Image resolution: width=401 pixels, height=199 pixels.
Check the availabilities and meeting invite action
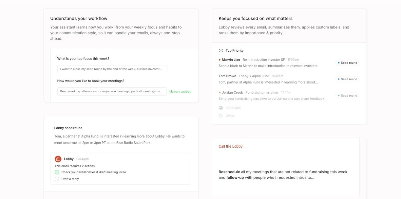pos(57,172)
